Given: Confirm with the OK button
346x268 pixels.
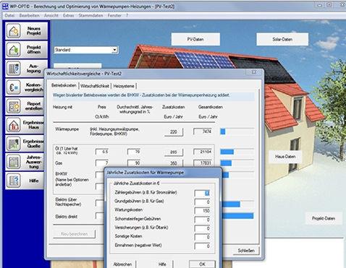Looking at the screenshot, I should 202,264.
